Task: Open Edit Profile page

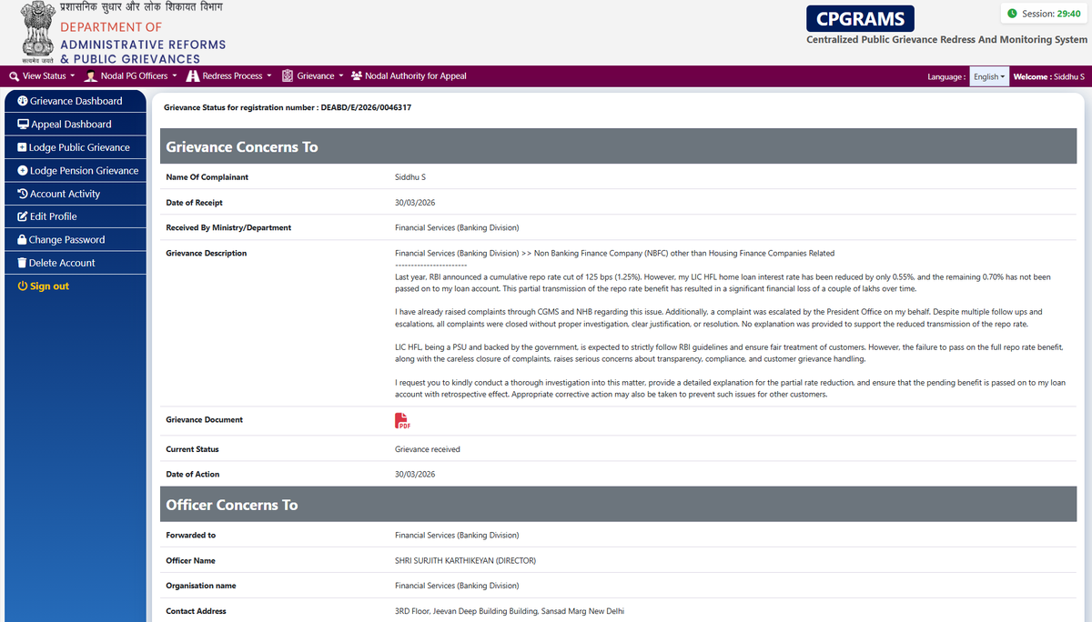Action: (76, 216)
